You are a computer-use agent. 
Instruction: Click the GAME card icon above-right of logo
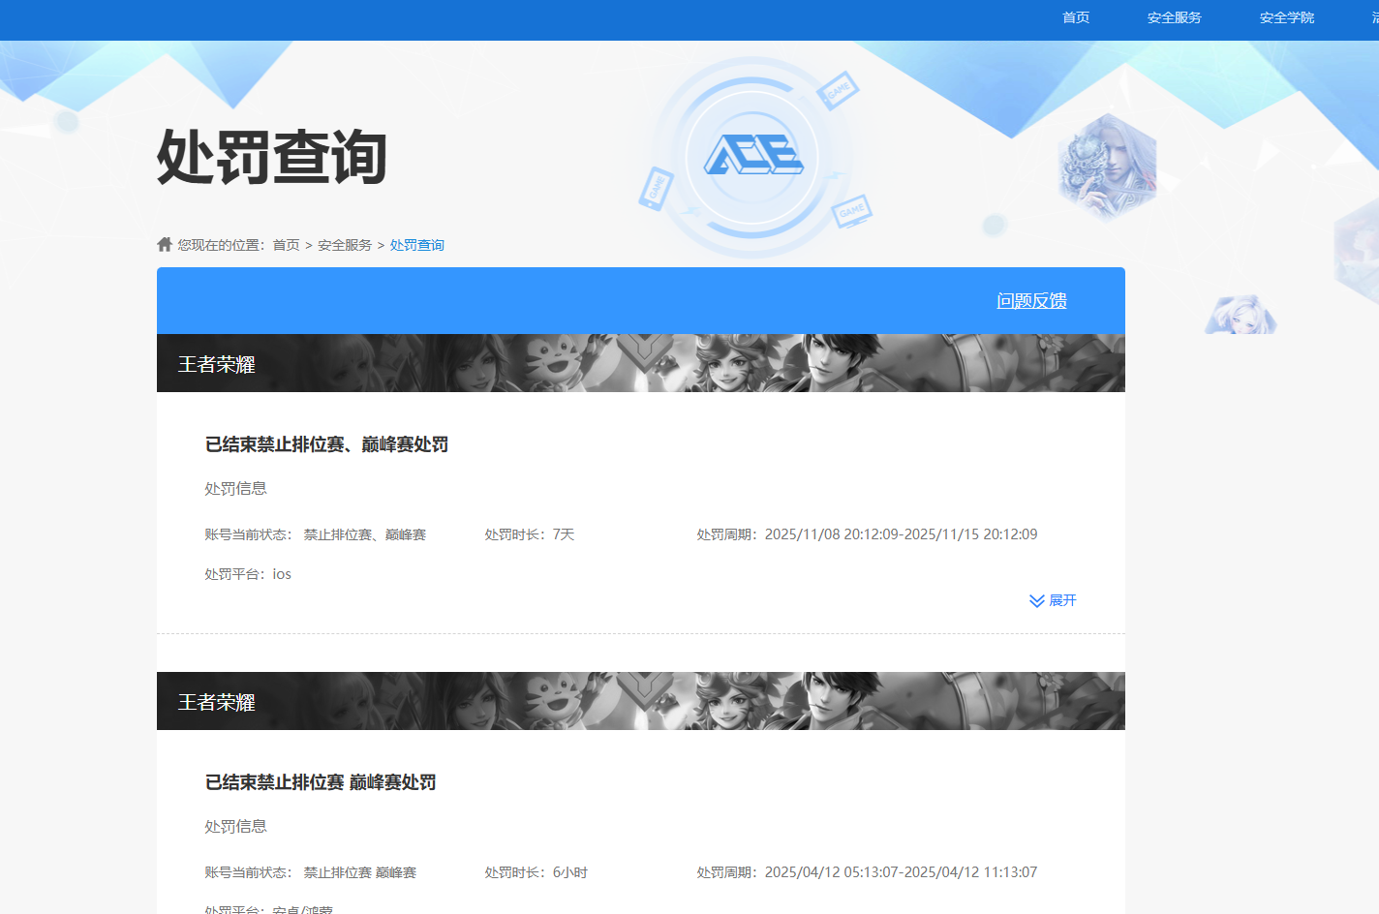pyautogui.click(x=837, y=90)
